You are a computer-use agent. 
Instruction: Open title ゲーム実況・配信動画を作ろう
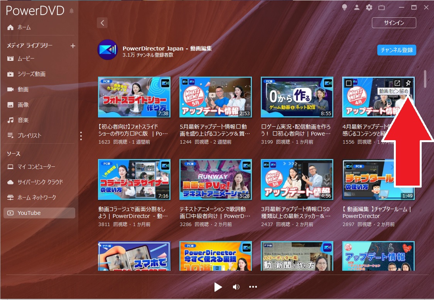tap(296, 130)
